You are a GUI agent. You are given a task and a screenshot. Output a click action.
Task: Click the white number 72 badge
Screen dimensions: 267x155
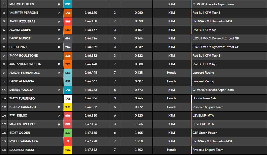[x=68, y=99]
